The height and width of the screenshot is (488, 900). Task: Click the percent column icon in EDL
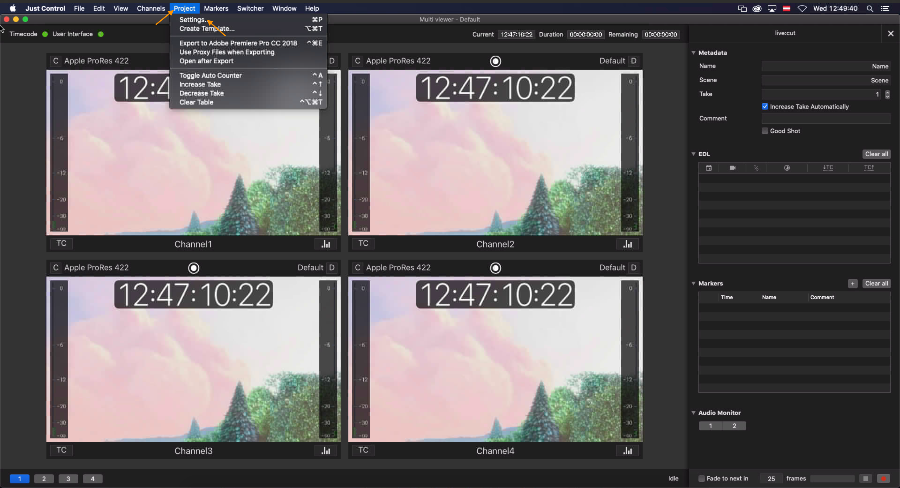tap(756, 168)
